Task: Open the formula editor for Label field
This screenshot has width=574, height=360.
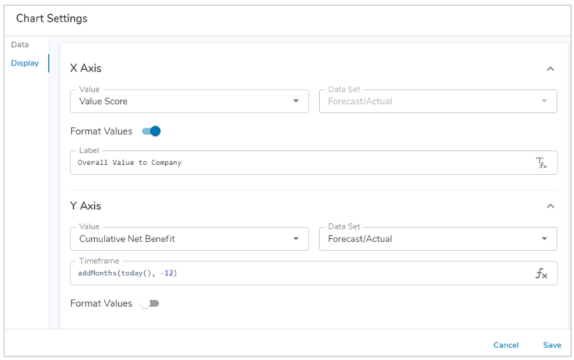Action: click(x=541, y=163)
